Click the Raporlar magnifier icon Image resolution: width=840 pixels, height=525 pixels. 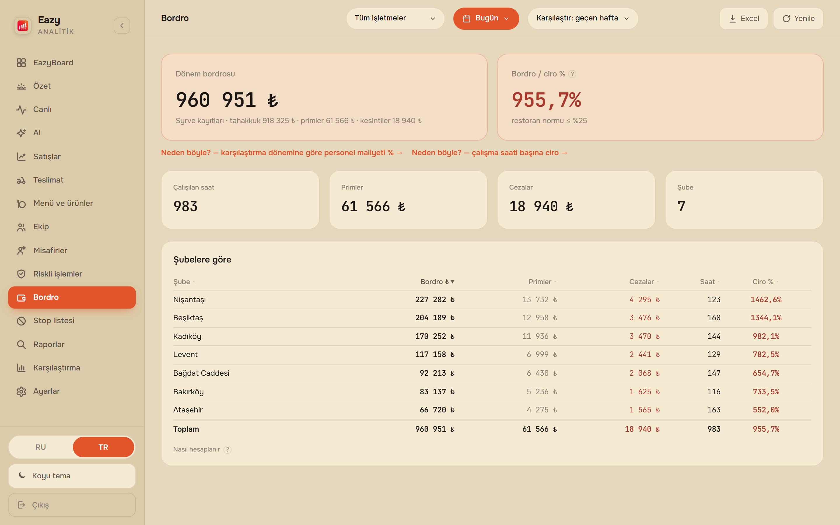(x=21, y=344)
